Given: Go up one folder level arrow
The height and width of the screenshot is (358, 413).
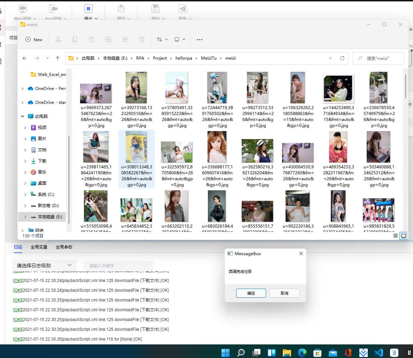Looking at the screenshot, I should pos(58,58).
